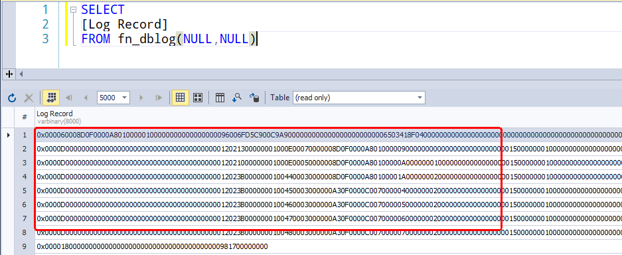Switch to card view mode
622x255 pixels.
coord(198,98)
